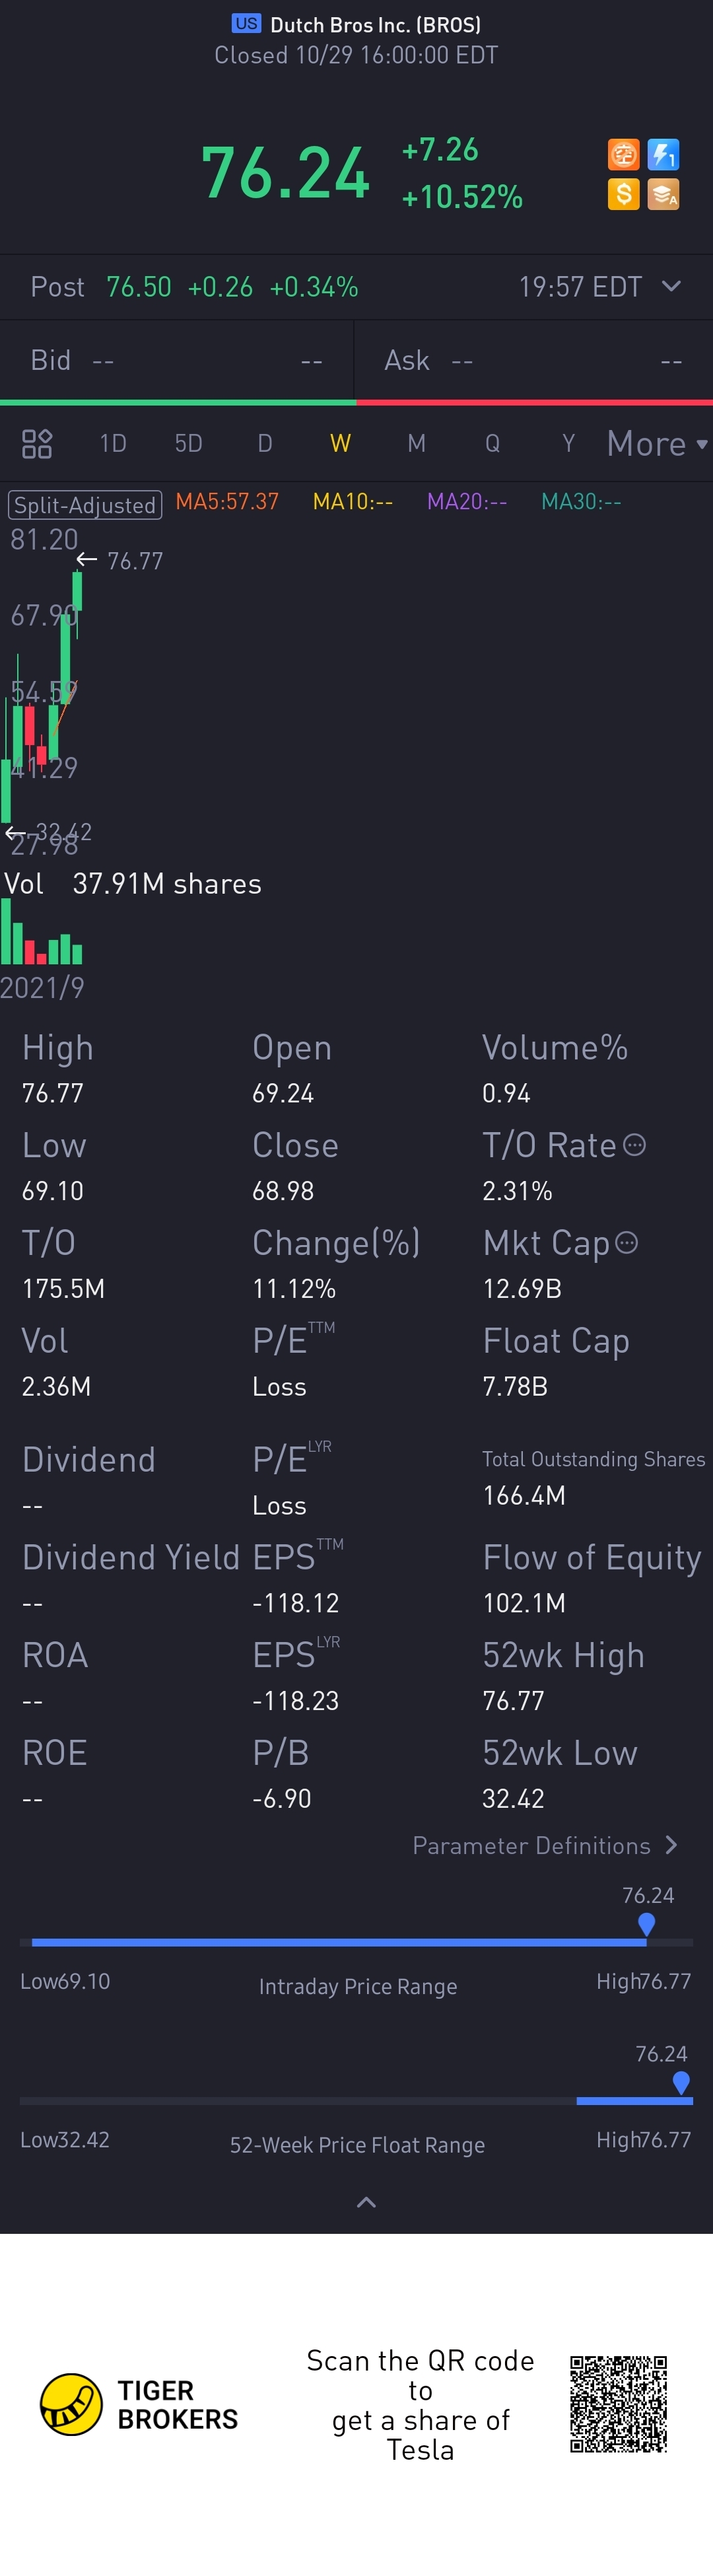Expand the post-market time dropdown
The width and height of the screenshot is (713, 2576).
pos(672,287)
